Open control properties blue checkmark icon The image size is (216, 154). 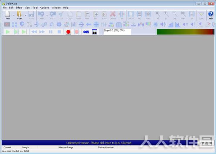86,32
